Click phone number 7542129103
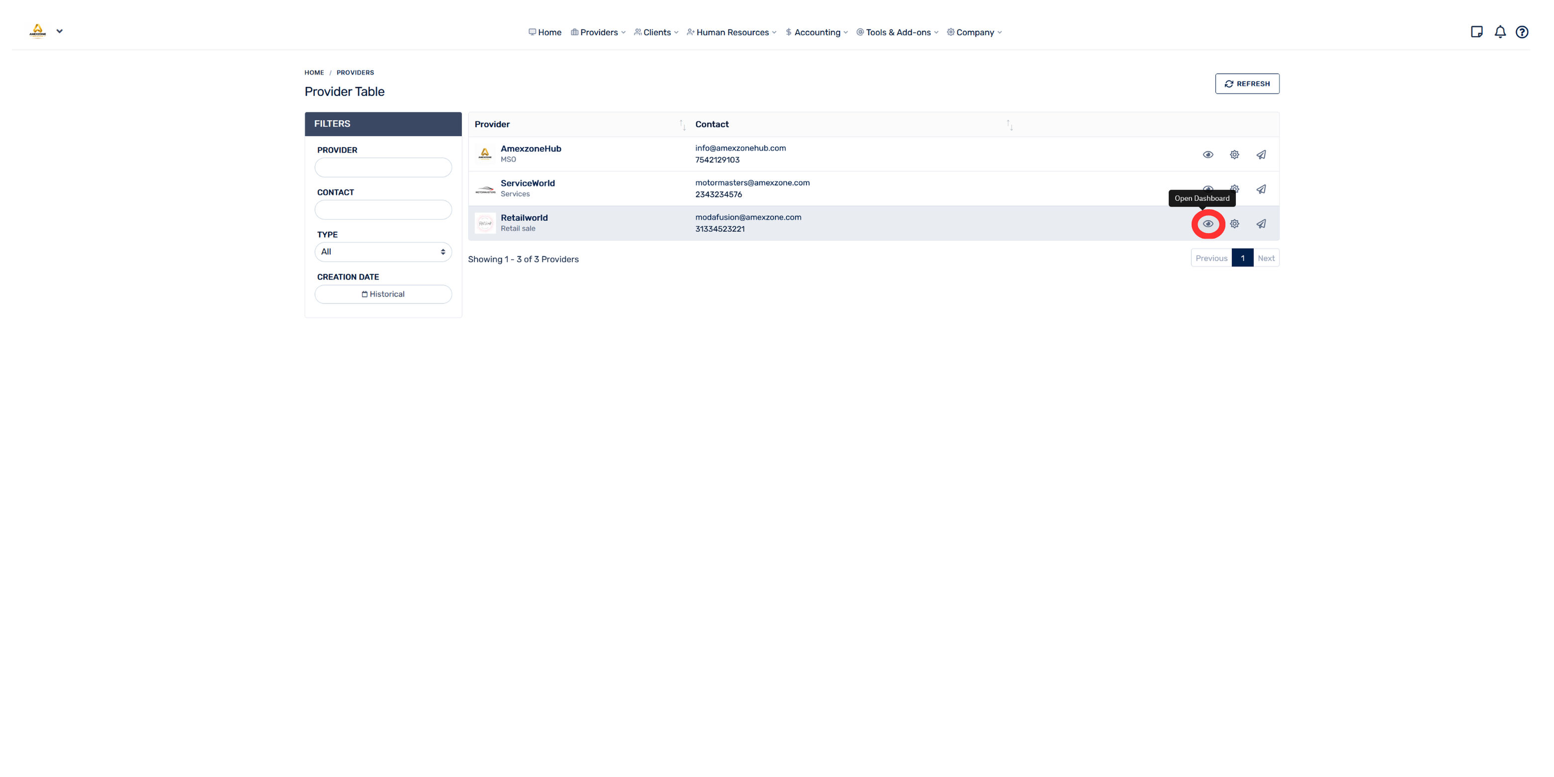 click(717, 160)
